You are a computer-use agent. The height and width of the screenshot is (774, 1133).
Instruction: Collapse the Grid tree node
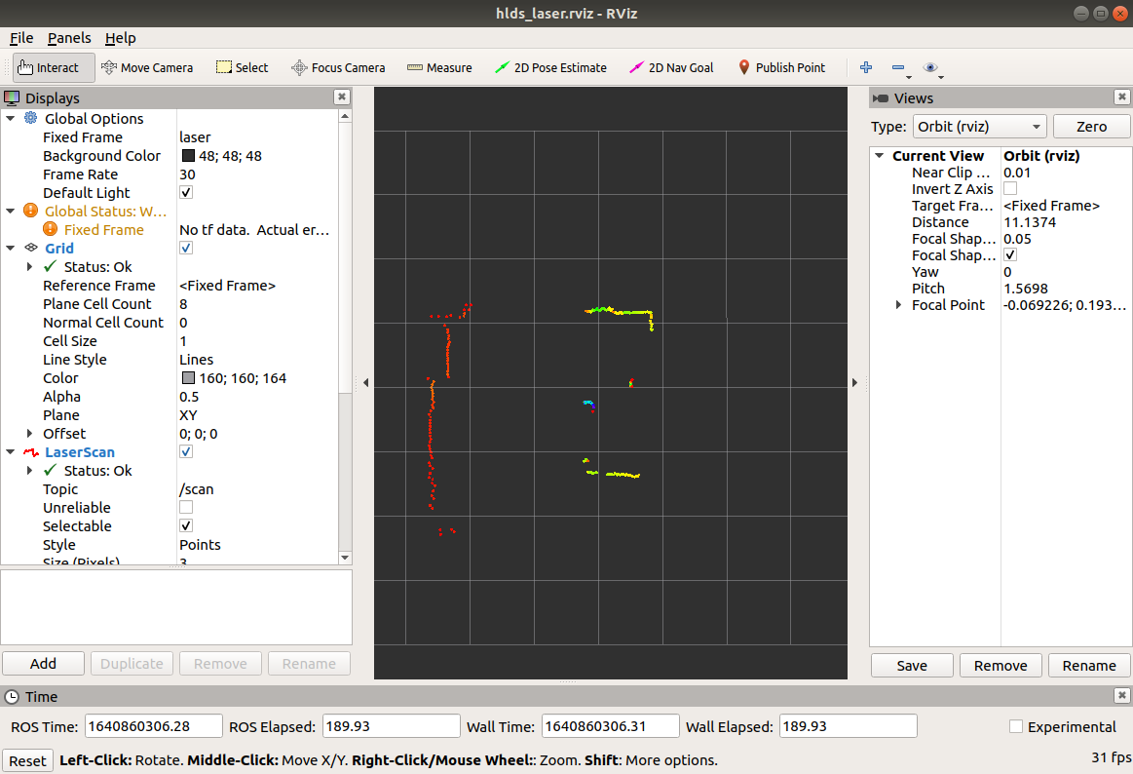tap(11, 248)
